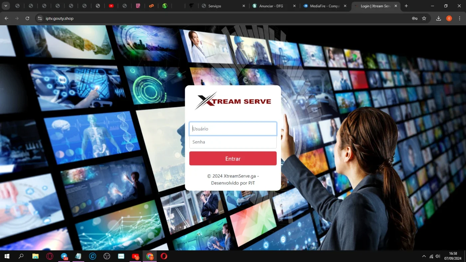
Task: Show hidden system tray icons
Action: coord(424,256)
